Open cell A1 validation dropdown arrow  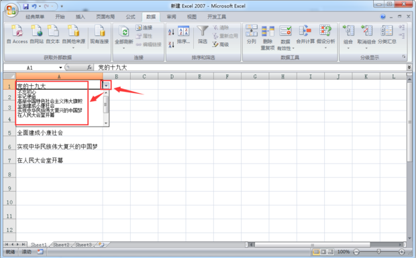[106, 86]
